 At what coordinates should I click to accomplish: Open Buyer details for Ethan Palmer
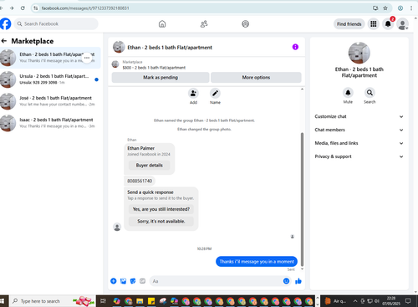[150, 166]
